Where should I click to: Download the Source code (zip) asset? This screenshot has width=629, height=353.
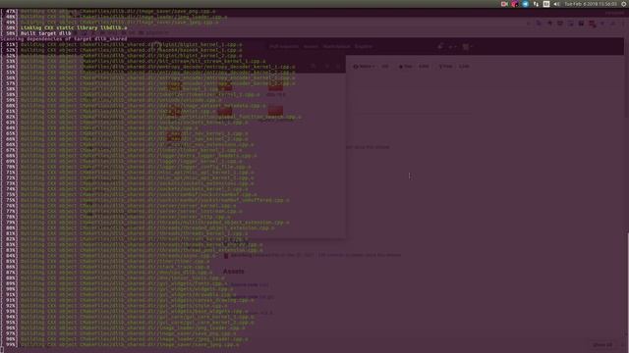pos(250,285)
